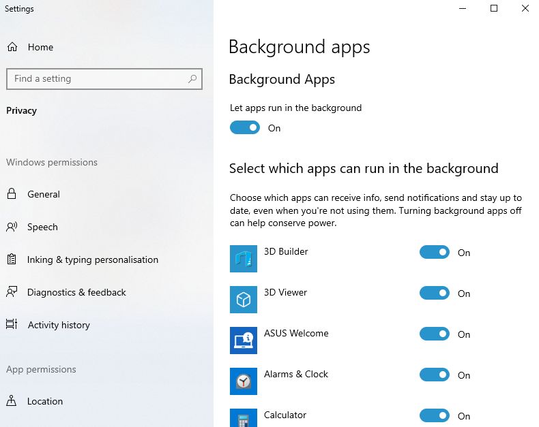539x427 pixels.
Task: Toggle Alarms & Clock background switch
Action: point(435,375)
